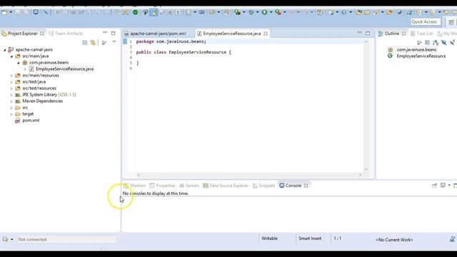Minimize the editor area
This screenshot has height=257, width=457.
click(x=359, y=33)
